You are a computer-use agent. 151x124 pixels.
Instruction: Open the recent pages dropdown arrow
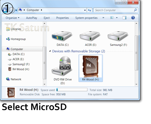coord(16,10)
